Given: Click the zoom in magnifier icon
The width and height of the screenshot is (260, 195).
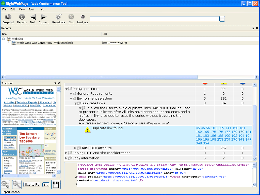Looking at the screenshot, I should coord(6,184).
